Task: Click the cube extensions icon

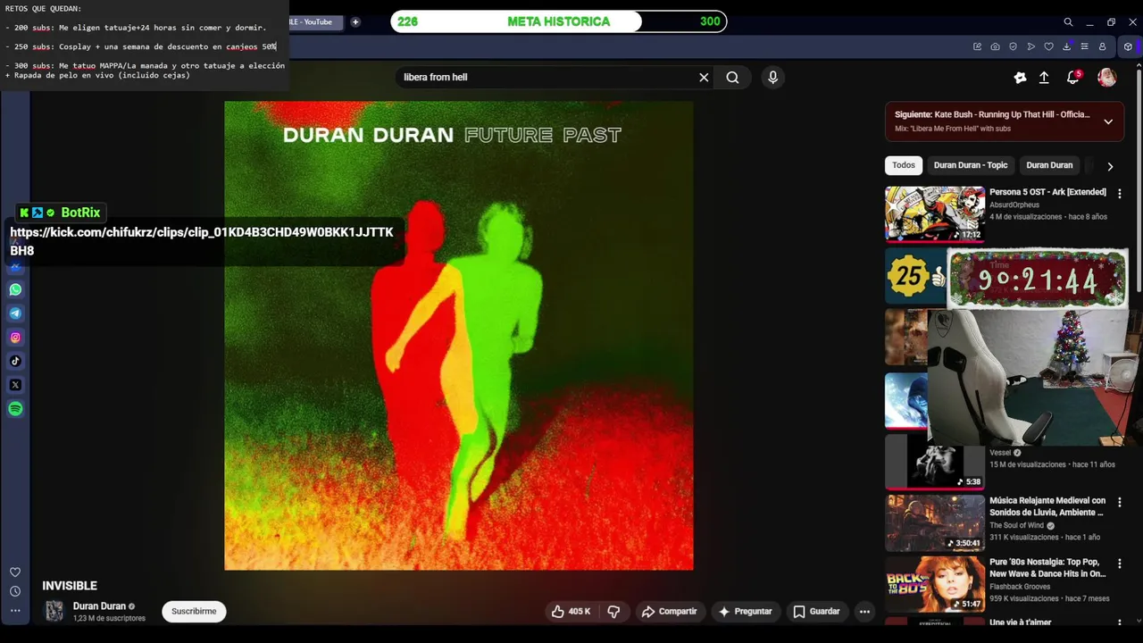Action: point(1128,46)
